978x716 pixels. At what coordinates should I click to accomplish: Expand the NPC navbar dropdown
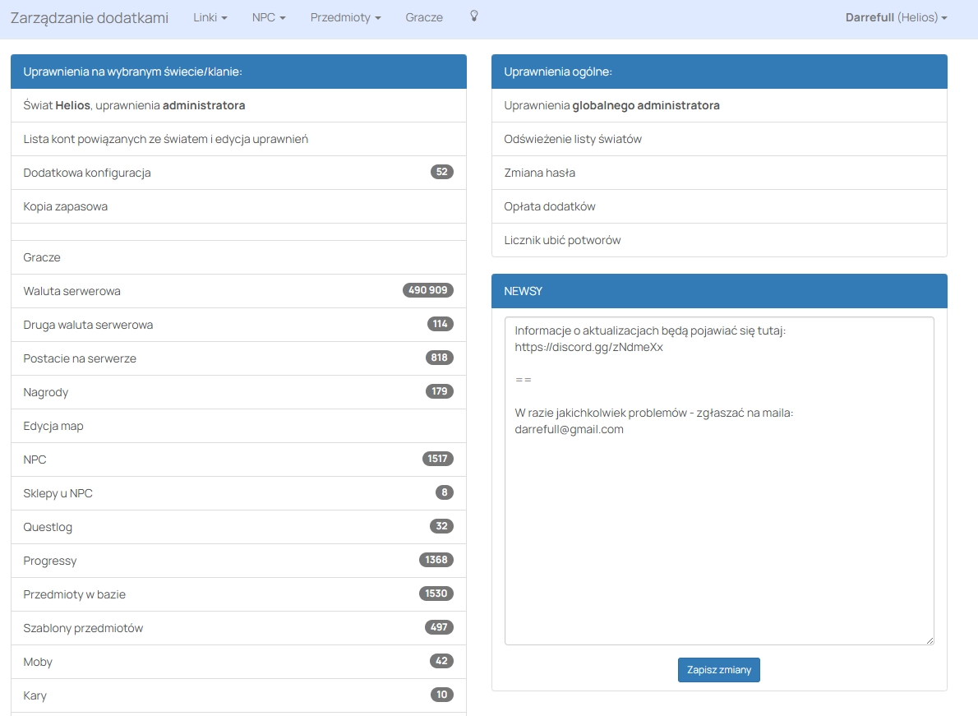[x=269, y=17]
